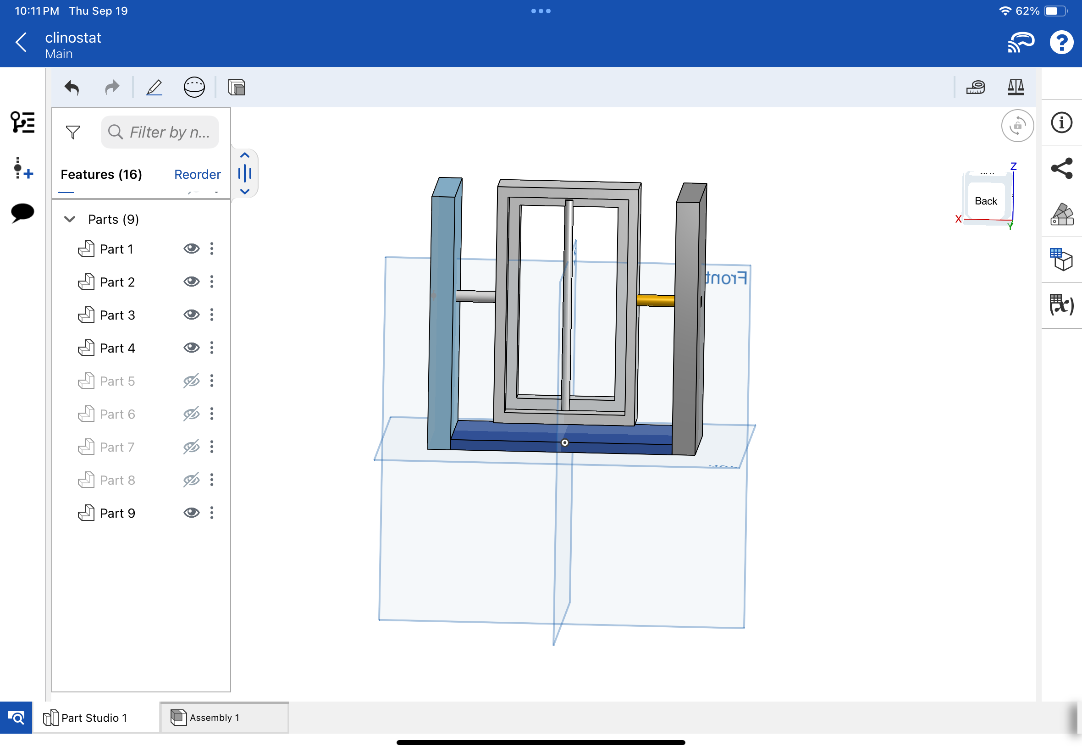
Task: Open the help question mark
Action: [x=1062, y=43]
